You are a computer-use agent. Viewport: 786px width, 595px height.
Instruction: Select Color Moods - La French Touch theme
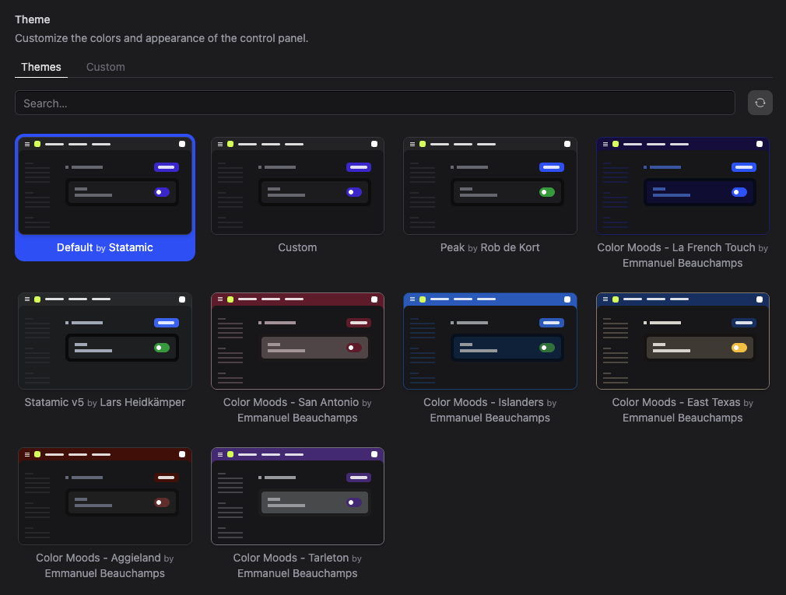pos(682,185)
